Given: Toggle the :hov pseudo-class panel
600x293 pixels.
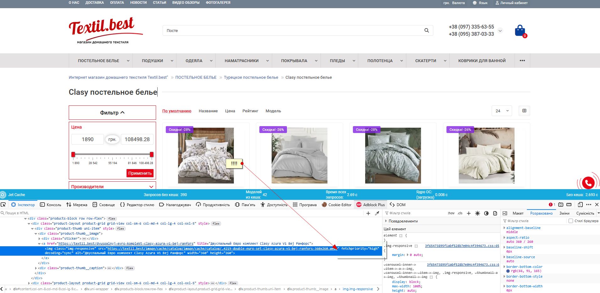Looking at the screenshot, I should 451,213.
